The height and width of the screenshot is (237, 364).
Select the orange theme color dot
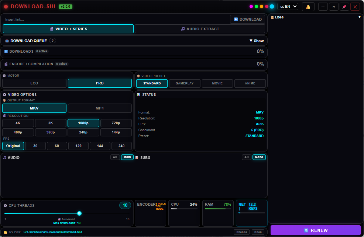pos(262,7)
